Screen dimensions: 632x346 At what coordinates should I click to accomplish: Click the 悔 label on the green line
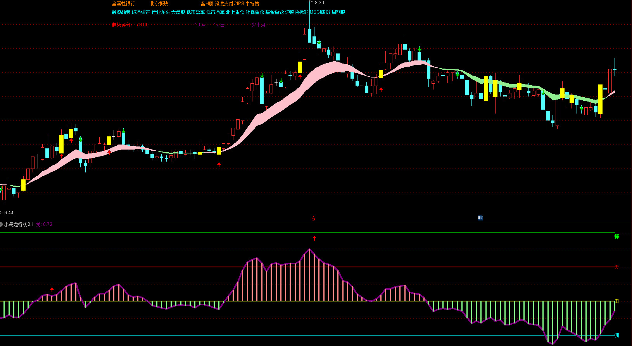tap(616, 236)
